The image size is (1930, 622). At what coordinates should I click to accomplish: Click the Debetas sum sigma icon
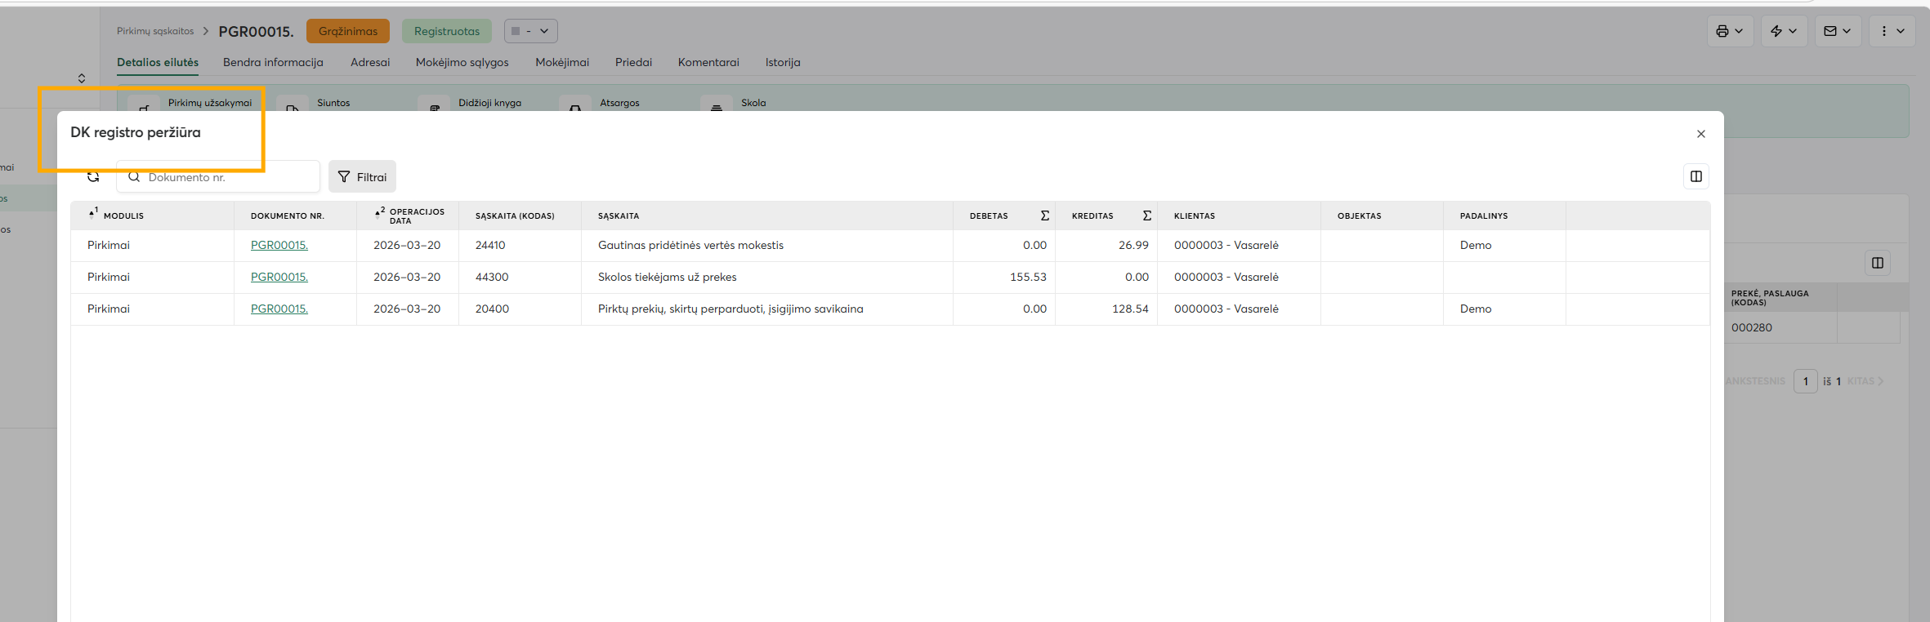pyautogui.click(x=1044, y=215)
